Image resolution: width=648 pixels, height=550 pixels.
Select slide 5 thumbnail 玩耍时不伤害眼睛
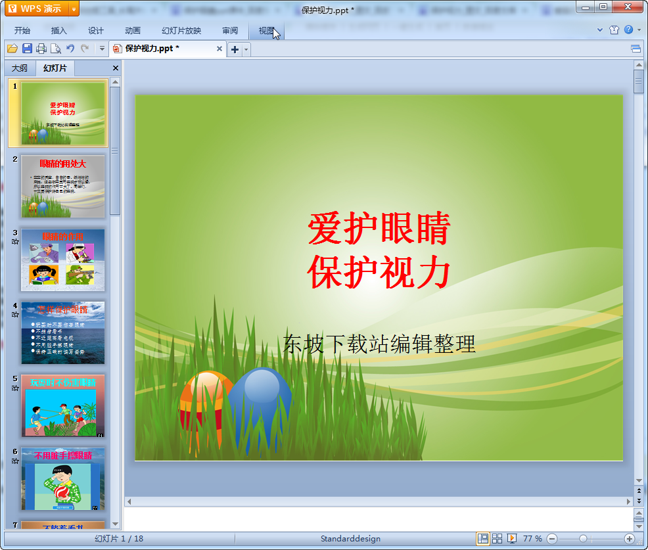pos(63,406)
